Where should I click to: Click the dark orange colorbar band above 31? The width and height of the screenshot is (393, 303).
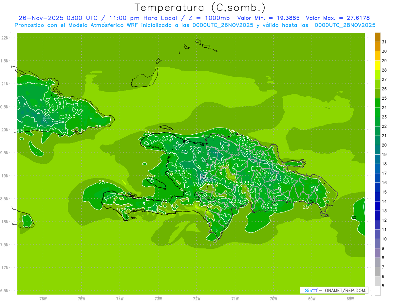pyautogui.click(x=378, y=37)
